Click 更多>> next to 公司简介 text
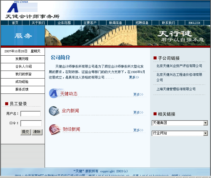 click(x=134, y=77)
